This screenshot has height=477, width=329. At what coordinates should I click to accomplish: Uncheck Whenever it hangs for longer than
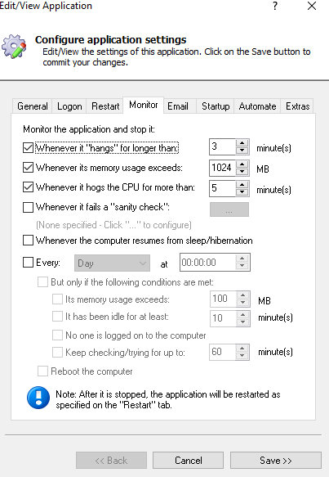tap(28, 148)
